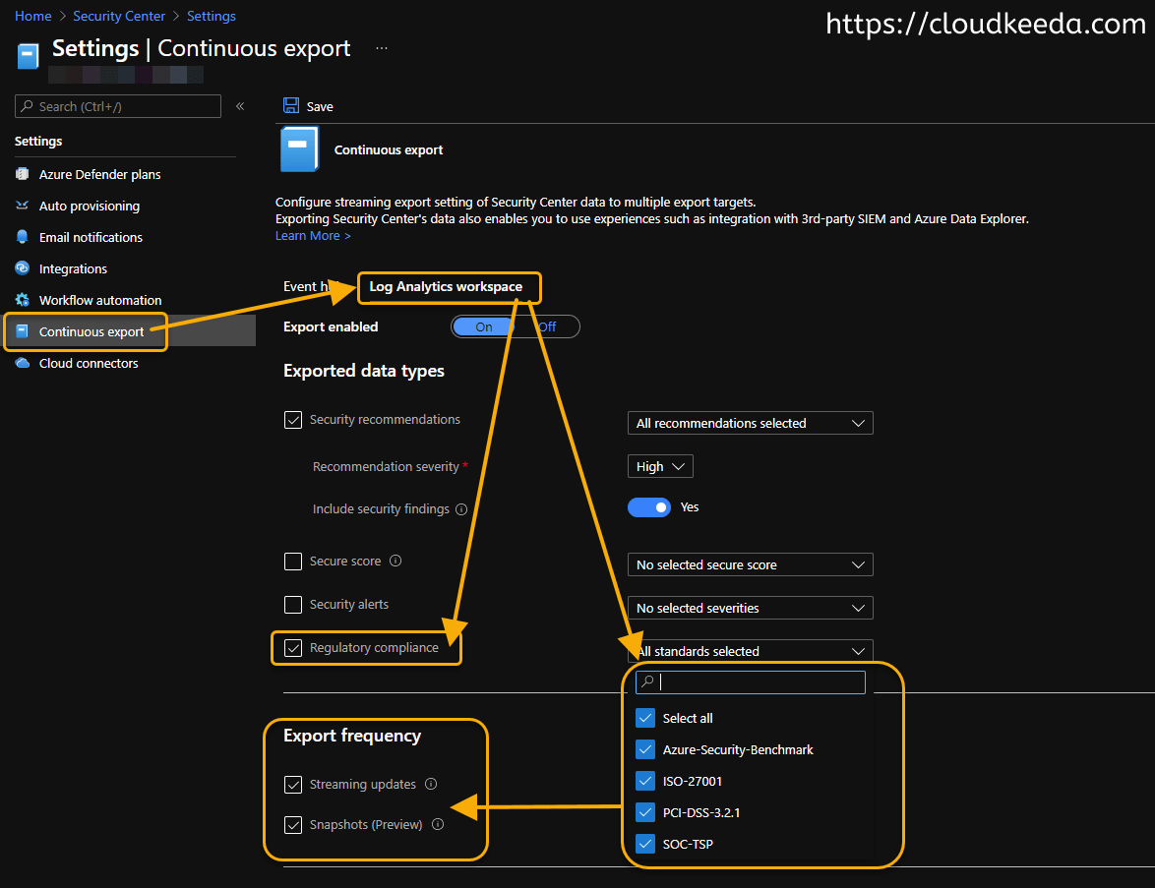Set Export enabled to Off
1155x888 pixels.
547,326
